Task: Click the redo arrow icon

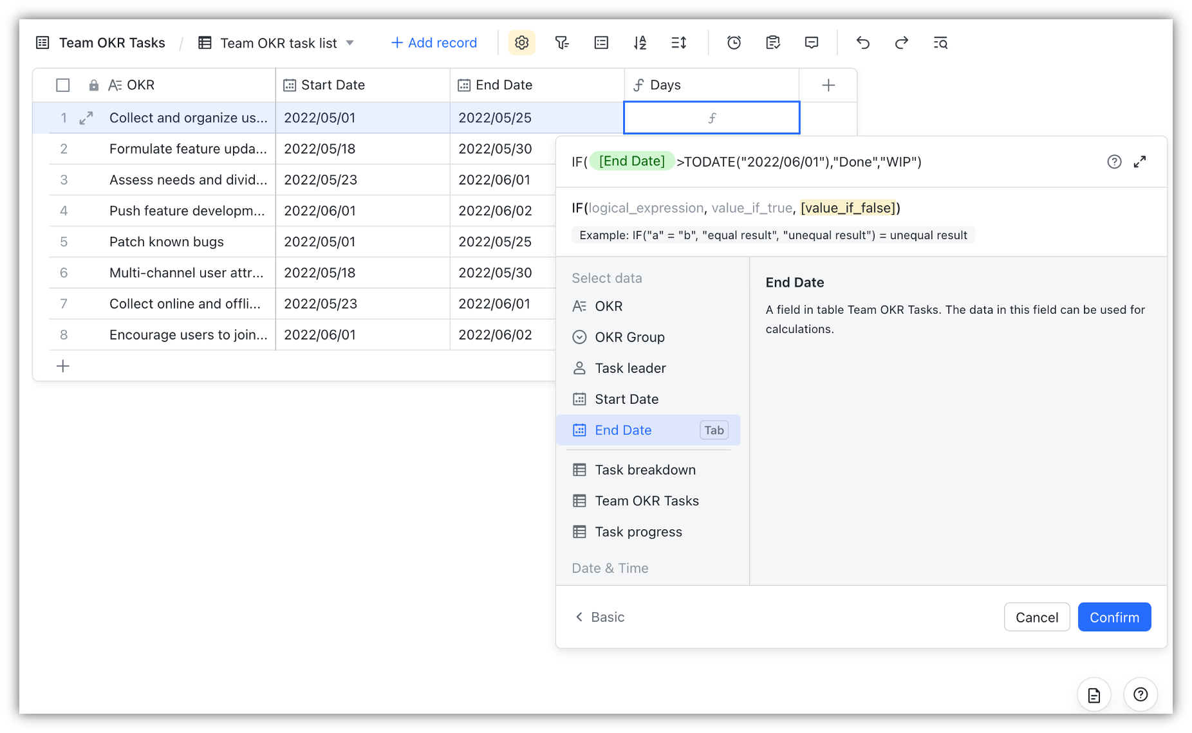Action: click(x=901, y=43)
